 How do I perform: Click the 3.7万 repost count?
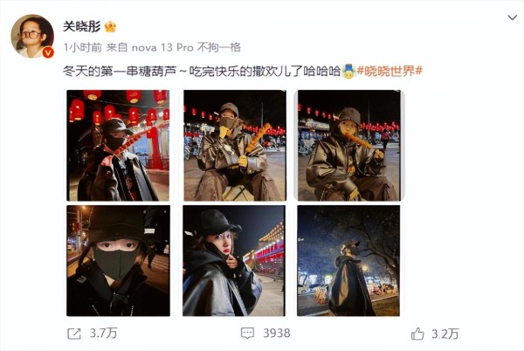click(x=104, y=333)
